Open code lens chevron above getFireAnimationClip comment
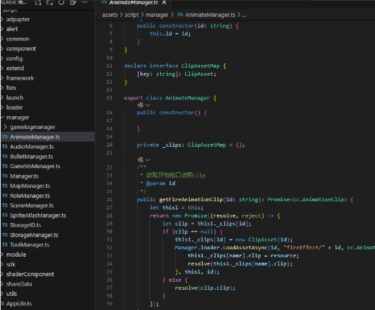 click(147, 159)
